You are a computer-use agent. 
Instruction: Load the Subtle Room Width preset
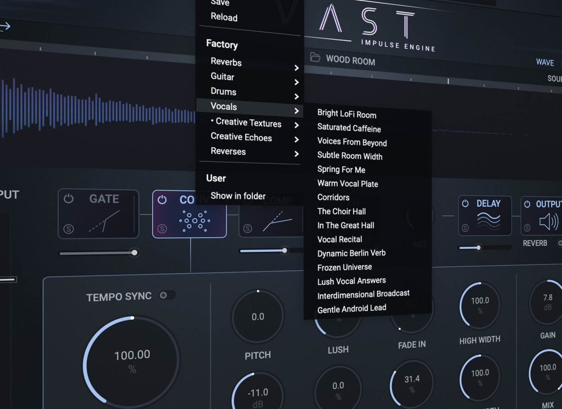pyautogui.click(x=349, y=156)
